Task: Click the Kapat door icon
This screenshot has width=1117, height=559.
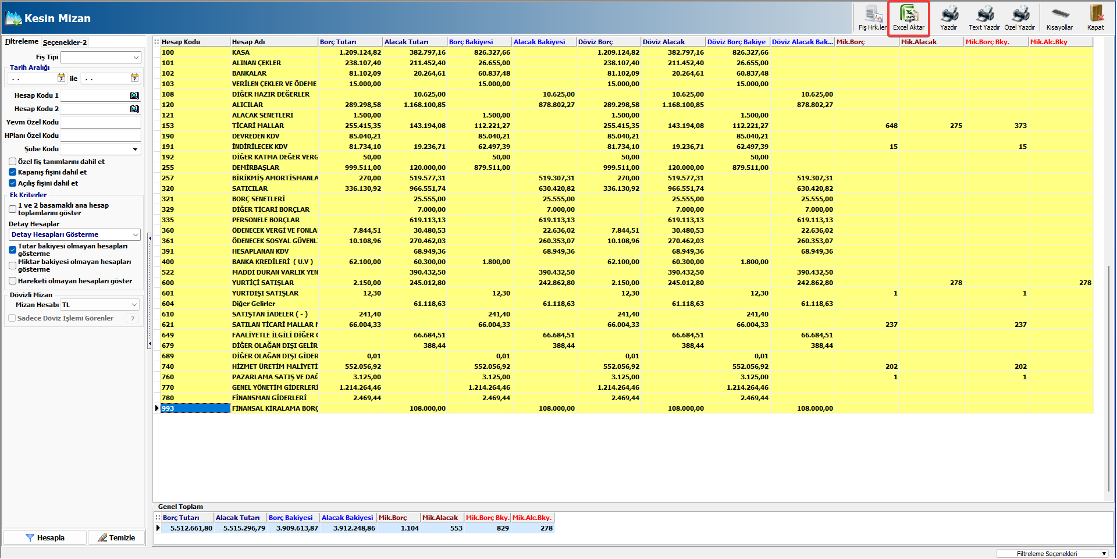Action: [1095, 17]
